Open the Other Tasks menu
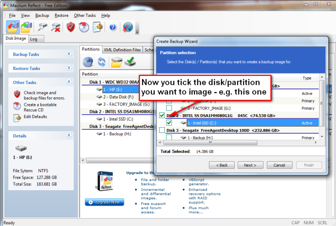 click(85, 16)
